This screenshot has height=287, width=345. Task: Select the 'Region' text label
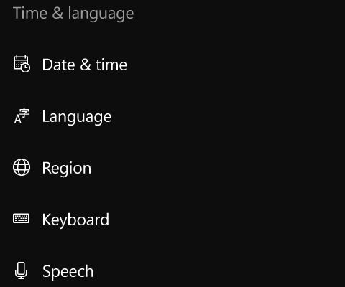(x=67, y=169)
